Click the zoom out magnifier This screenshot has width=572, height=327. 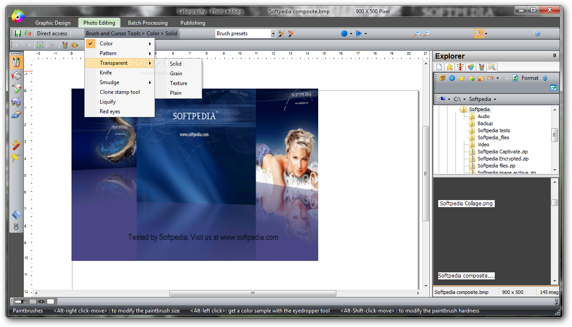pyautogui.click(x=426, y=33)
